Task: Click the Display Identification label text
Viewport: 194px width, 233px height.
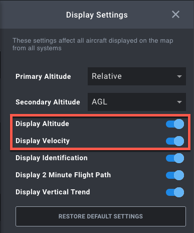Action: [52, 158]
